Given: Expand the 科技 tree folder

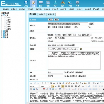Looking at the screenshot, I should tap(2, 35).
